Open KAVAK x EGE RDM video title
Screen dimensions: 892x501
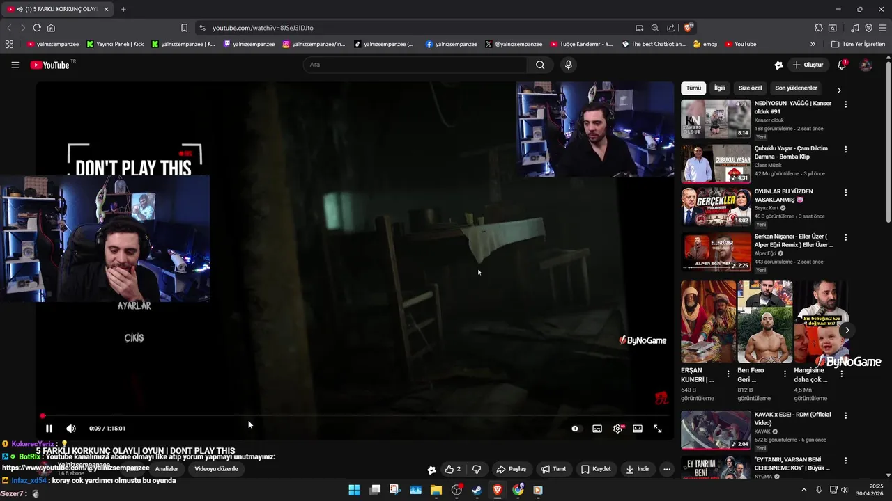pos(792,419)
